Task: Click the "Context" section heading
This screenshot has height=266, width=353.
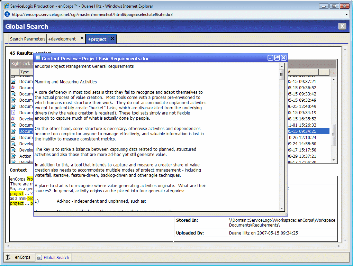Action: click(18, 170)
